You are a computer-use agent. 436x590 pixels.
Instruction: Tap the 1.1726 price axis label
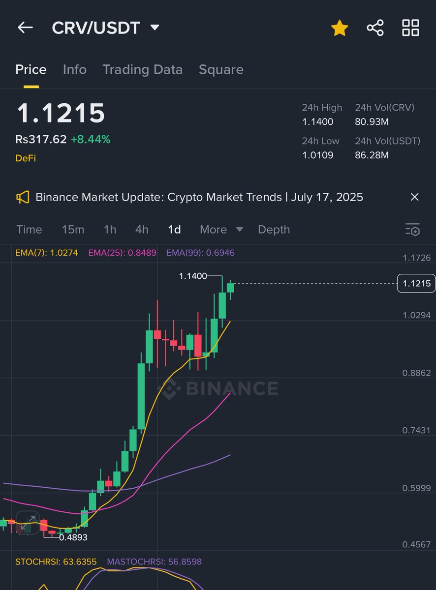416,258
